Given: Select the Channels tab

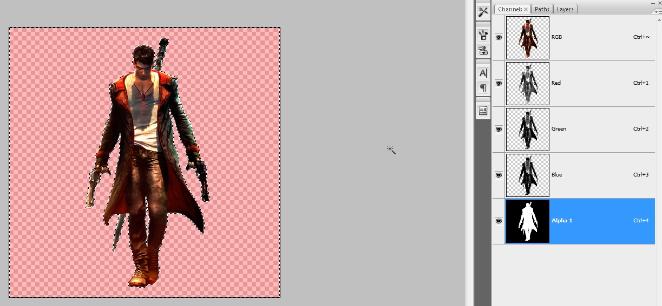Looking at the screenshot, I should coord(510,9).
